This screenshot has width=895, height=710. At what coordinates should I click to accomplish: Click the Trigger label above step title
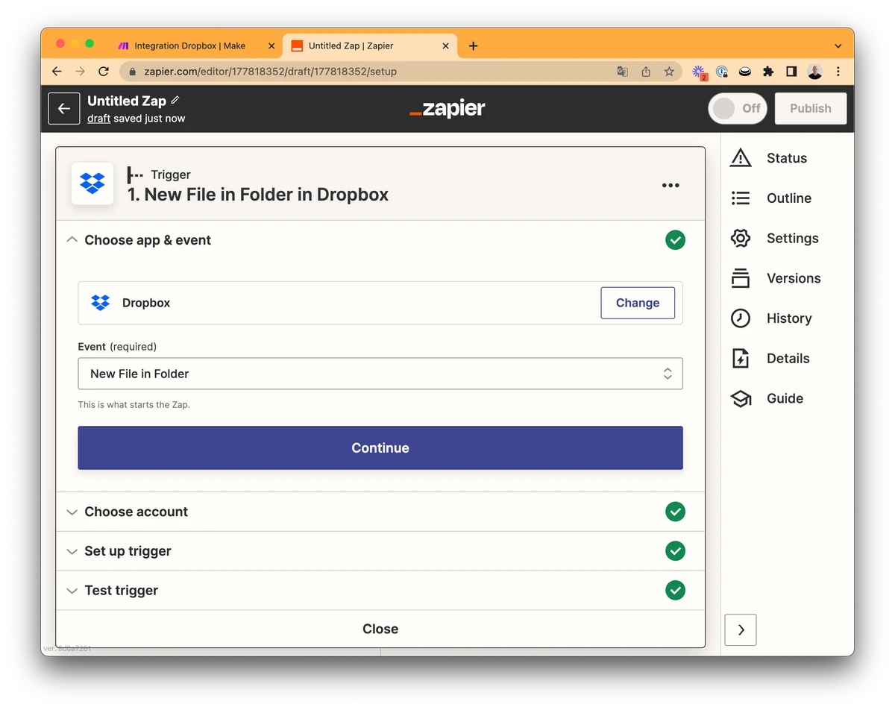tap(171, 175)
